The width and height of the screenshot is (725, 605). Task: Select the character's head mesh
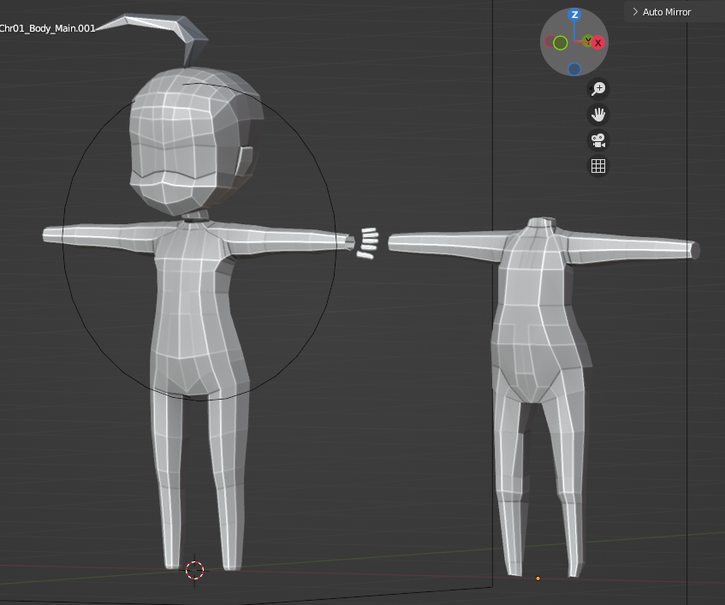point(184,145)
